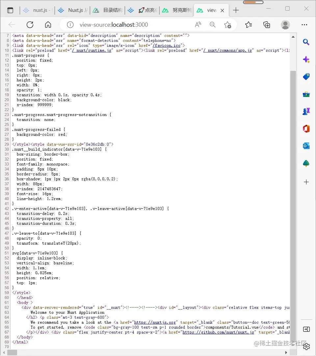
Task: Open Copilot from the sidebar
Action: point(306,59)
